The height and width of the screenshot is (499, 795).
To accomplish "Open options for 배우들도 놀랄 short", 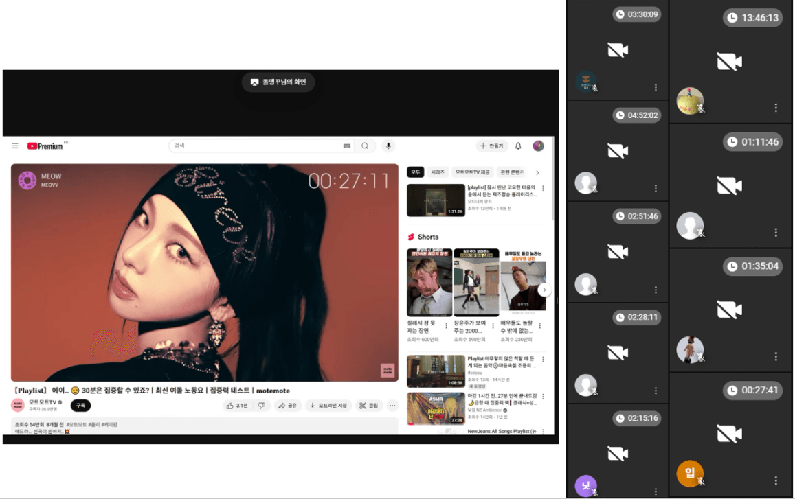I will (x=539, y=326).
